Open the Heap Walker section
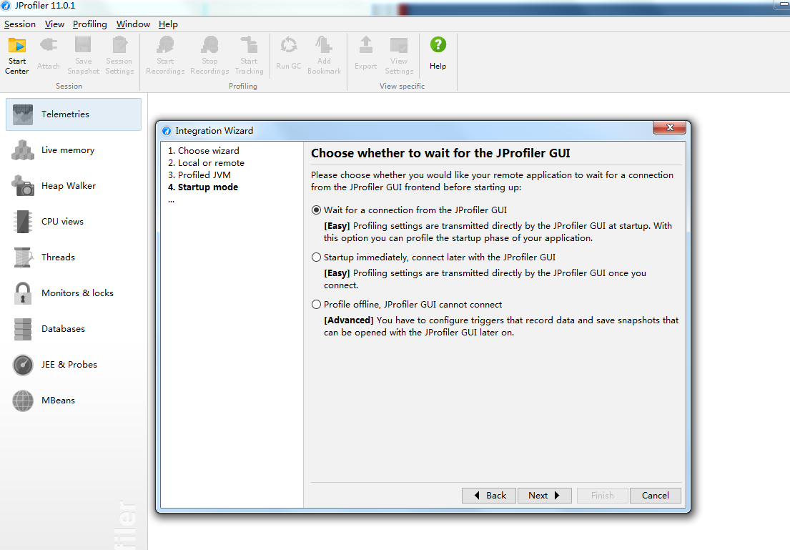Viewport: 790px width, 550px height. [74, 186]
